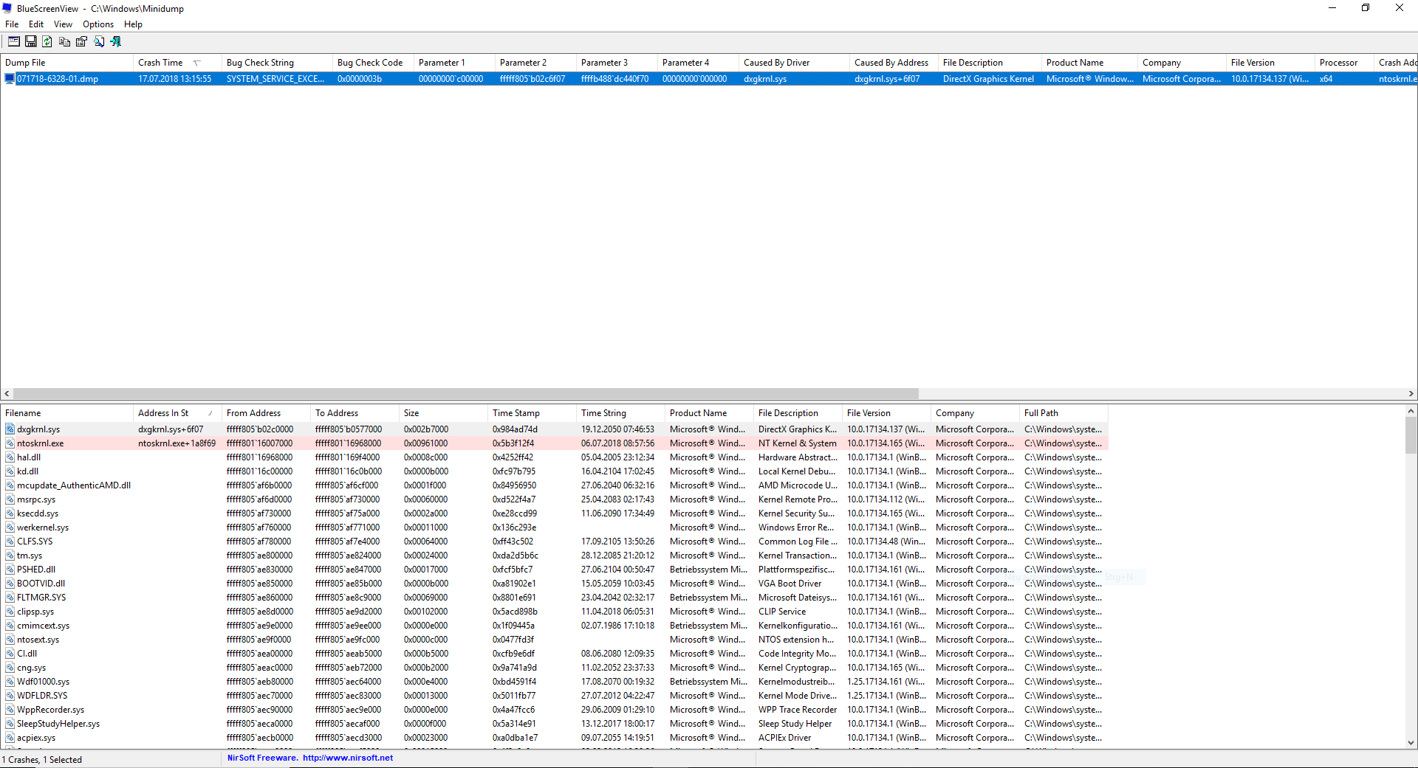
Task: Click the file icon beside Wdf01000.sys
Action: [x=10, y=682]
